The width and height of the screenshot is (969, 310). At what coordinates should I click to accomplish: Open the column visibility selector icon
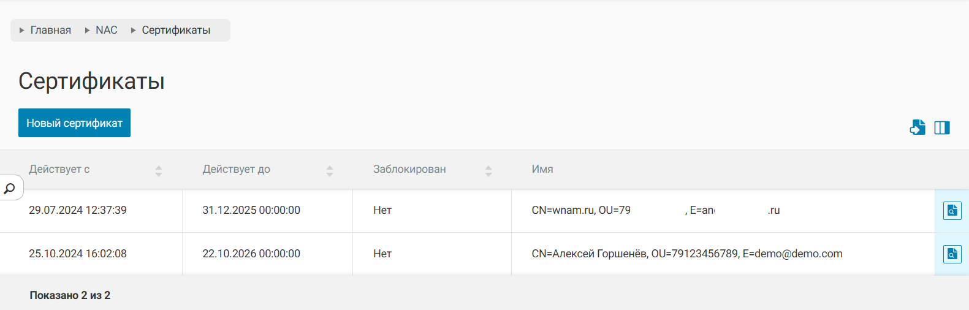pyautogui.click(x=942, y=127)
